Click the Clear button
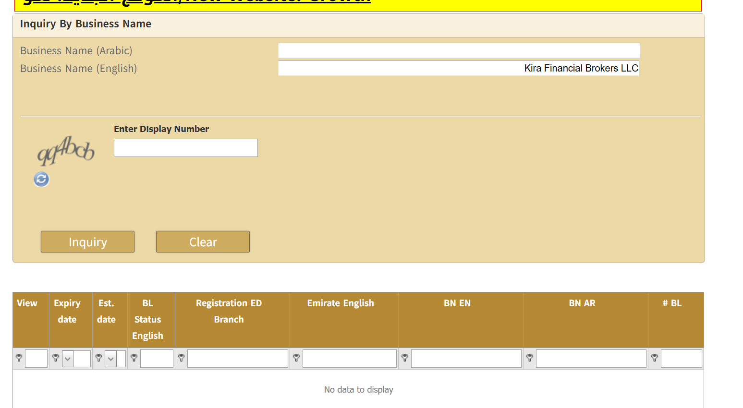The width and height of the screenshot is (743, 408). tap(203, 241)
